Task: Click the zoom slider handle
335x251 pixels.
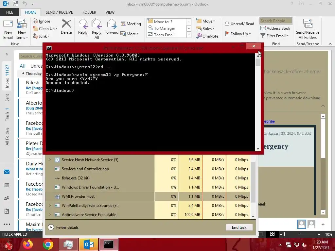Action: (284, 234)
